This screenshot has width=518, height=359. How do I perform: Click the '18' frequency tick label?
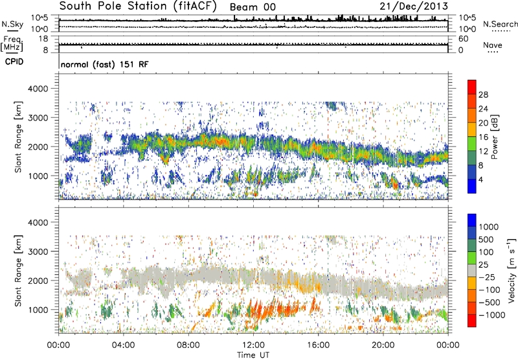click(43, 39)
